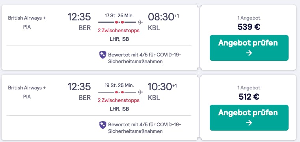This screenshot has height=142, width=300.
Task: Click the COVID-19 shield icon in the first flight card
Action: coord(103,55)
